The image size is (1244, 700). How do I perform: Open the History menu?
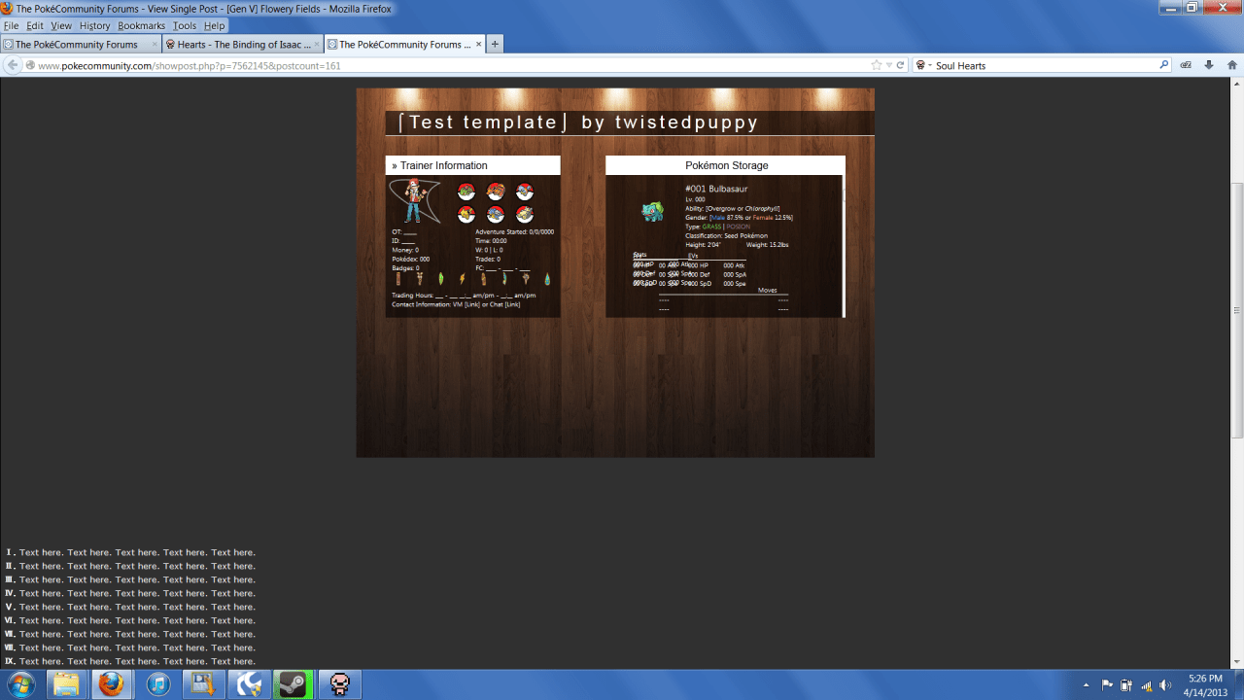pos(94,26)
